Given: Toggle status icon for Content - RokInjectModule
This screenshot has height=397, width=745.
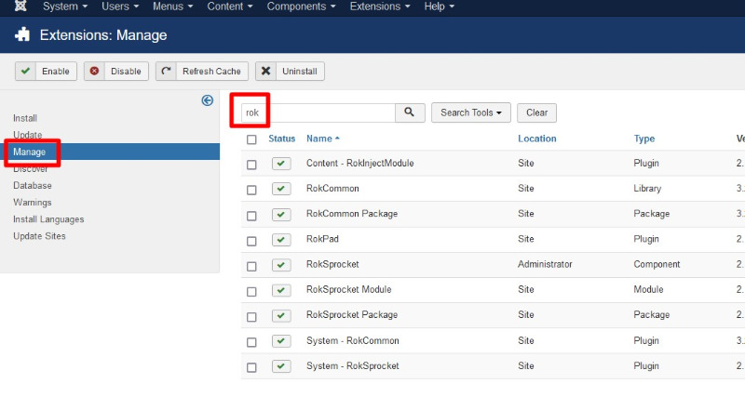Looking at the screenshot, I should point(281,164).
